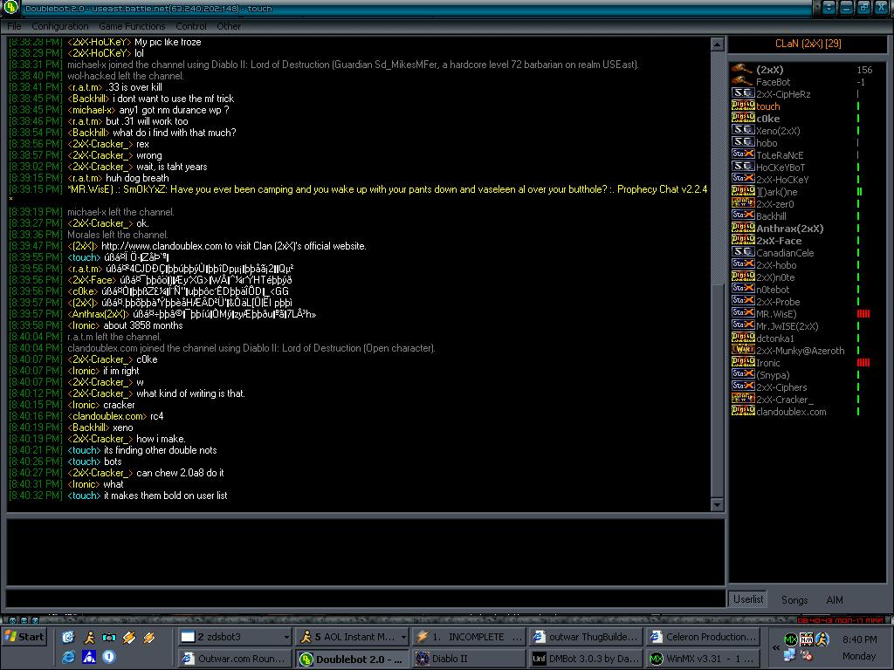Screen dimensions: 894x670
Task: Open the Game Functions menu
Action: [x=132, y=26]
